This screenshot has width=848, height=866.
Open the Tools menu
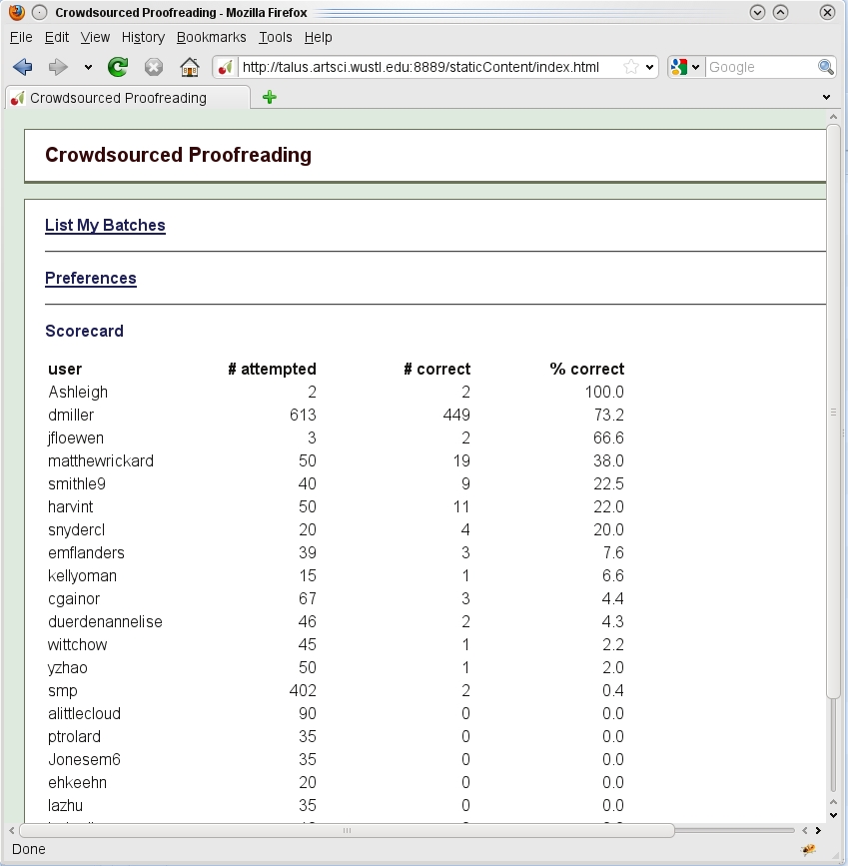tap(275, 37)
